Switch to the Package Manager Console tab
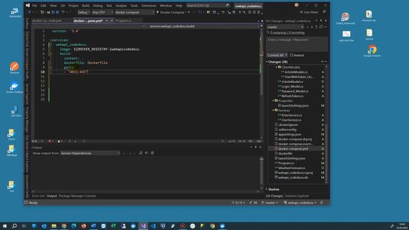The height and width of the screenshot is (230, 409). click(77, 196)
